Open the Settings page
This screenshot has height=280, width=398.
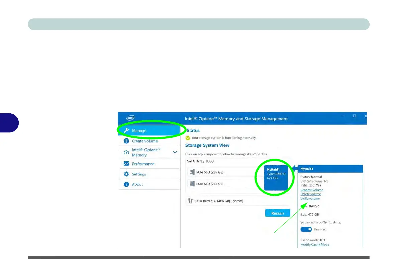tap(149, 174)
